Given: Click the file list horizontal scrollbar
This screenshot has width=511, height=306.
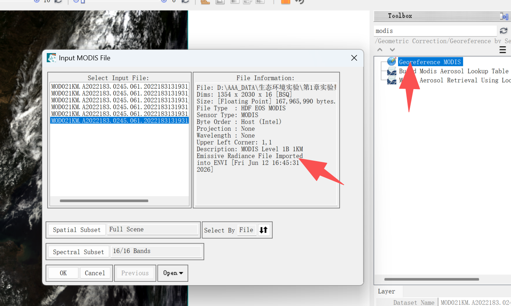Looking at the screenshot, I should tap(104, 201).
